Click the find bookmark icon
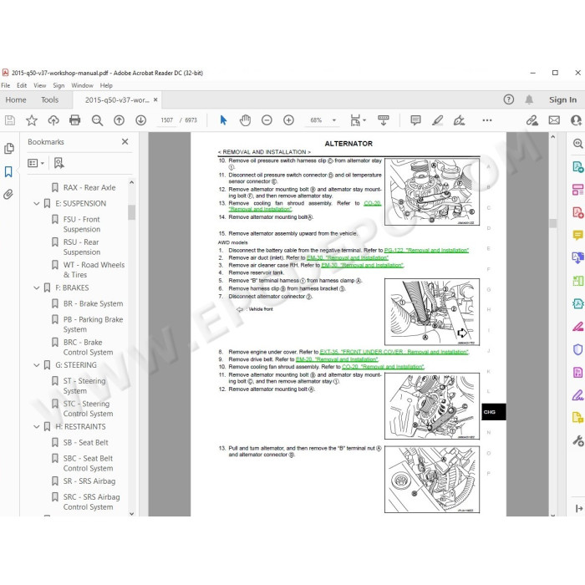 coord(59,163)
